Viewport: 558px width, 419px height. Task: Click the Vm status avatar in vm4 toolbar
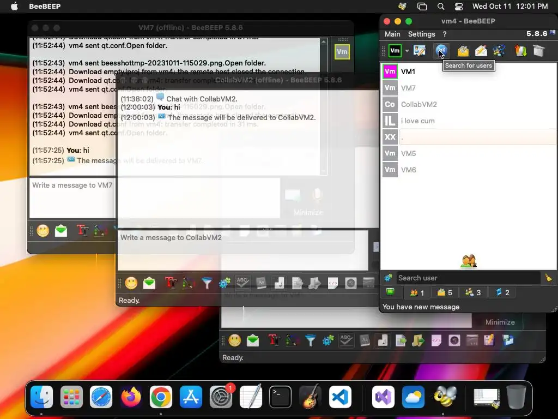395,51
